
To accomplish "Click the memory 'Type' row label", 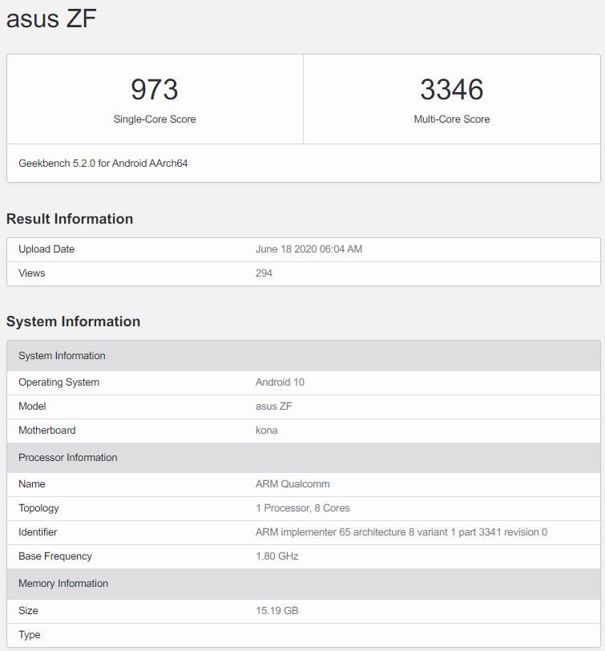I will (x=30, y=635).
